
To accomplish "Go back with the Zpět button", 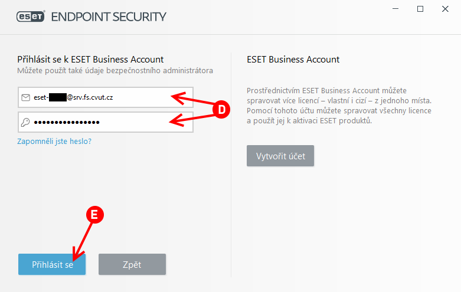I will click(132, 264).
